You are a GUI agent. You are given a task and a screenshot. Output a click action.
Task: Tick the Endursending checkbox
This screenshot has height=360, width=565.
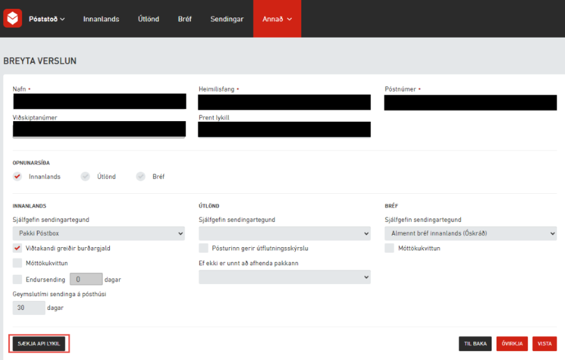click(x=18, y=279)
